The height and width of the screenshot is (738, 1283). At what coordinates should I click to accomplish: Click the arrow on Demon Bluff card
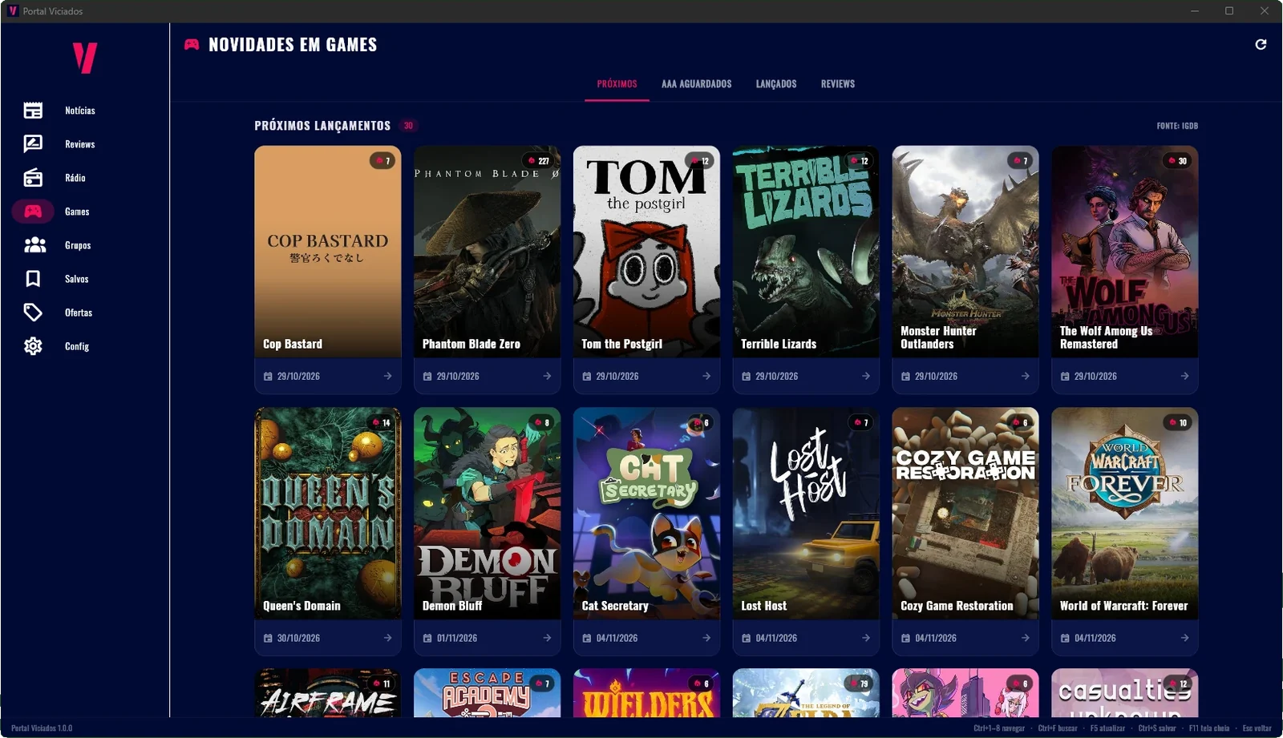point(547,638)
